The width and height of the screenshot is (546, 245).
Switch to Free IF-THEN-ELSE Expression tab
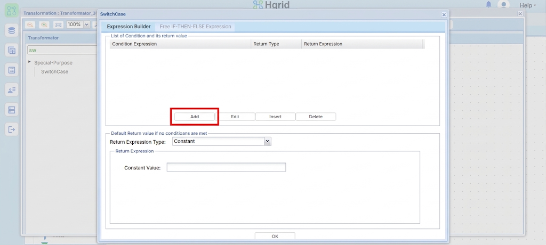(195, 27)
